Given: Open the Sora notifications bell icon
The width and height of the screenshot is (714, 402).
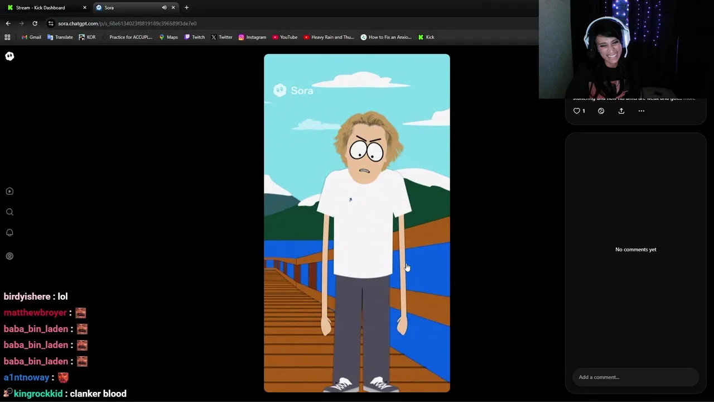Looking at the screenshot, I should (9, 233).
